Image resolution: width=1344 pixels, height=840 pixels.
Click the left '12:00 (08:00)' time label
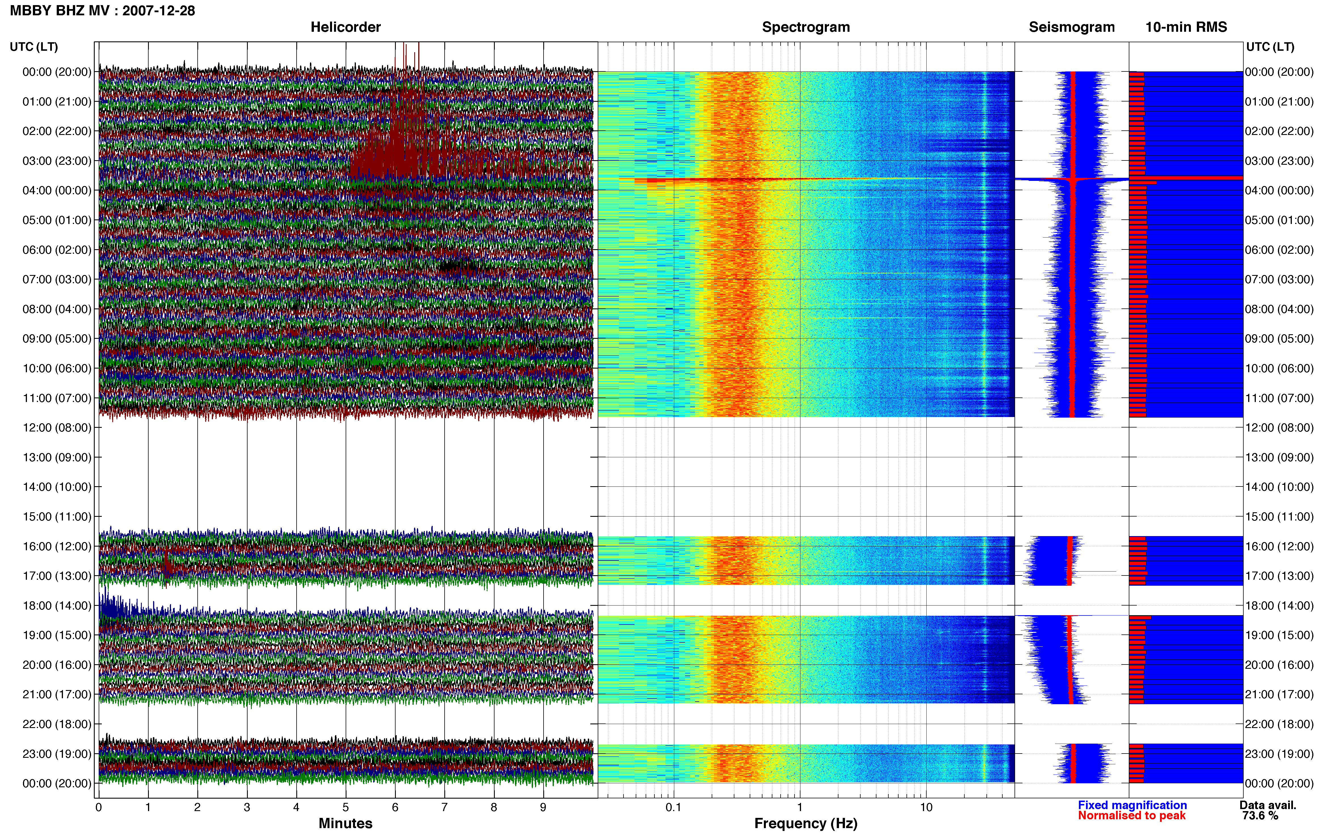click(x=57, y=427)
